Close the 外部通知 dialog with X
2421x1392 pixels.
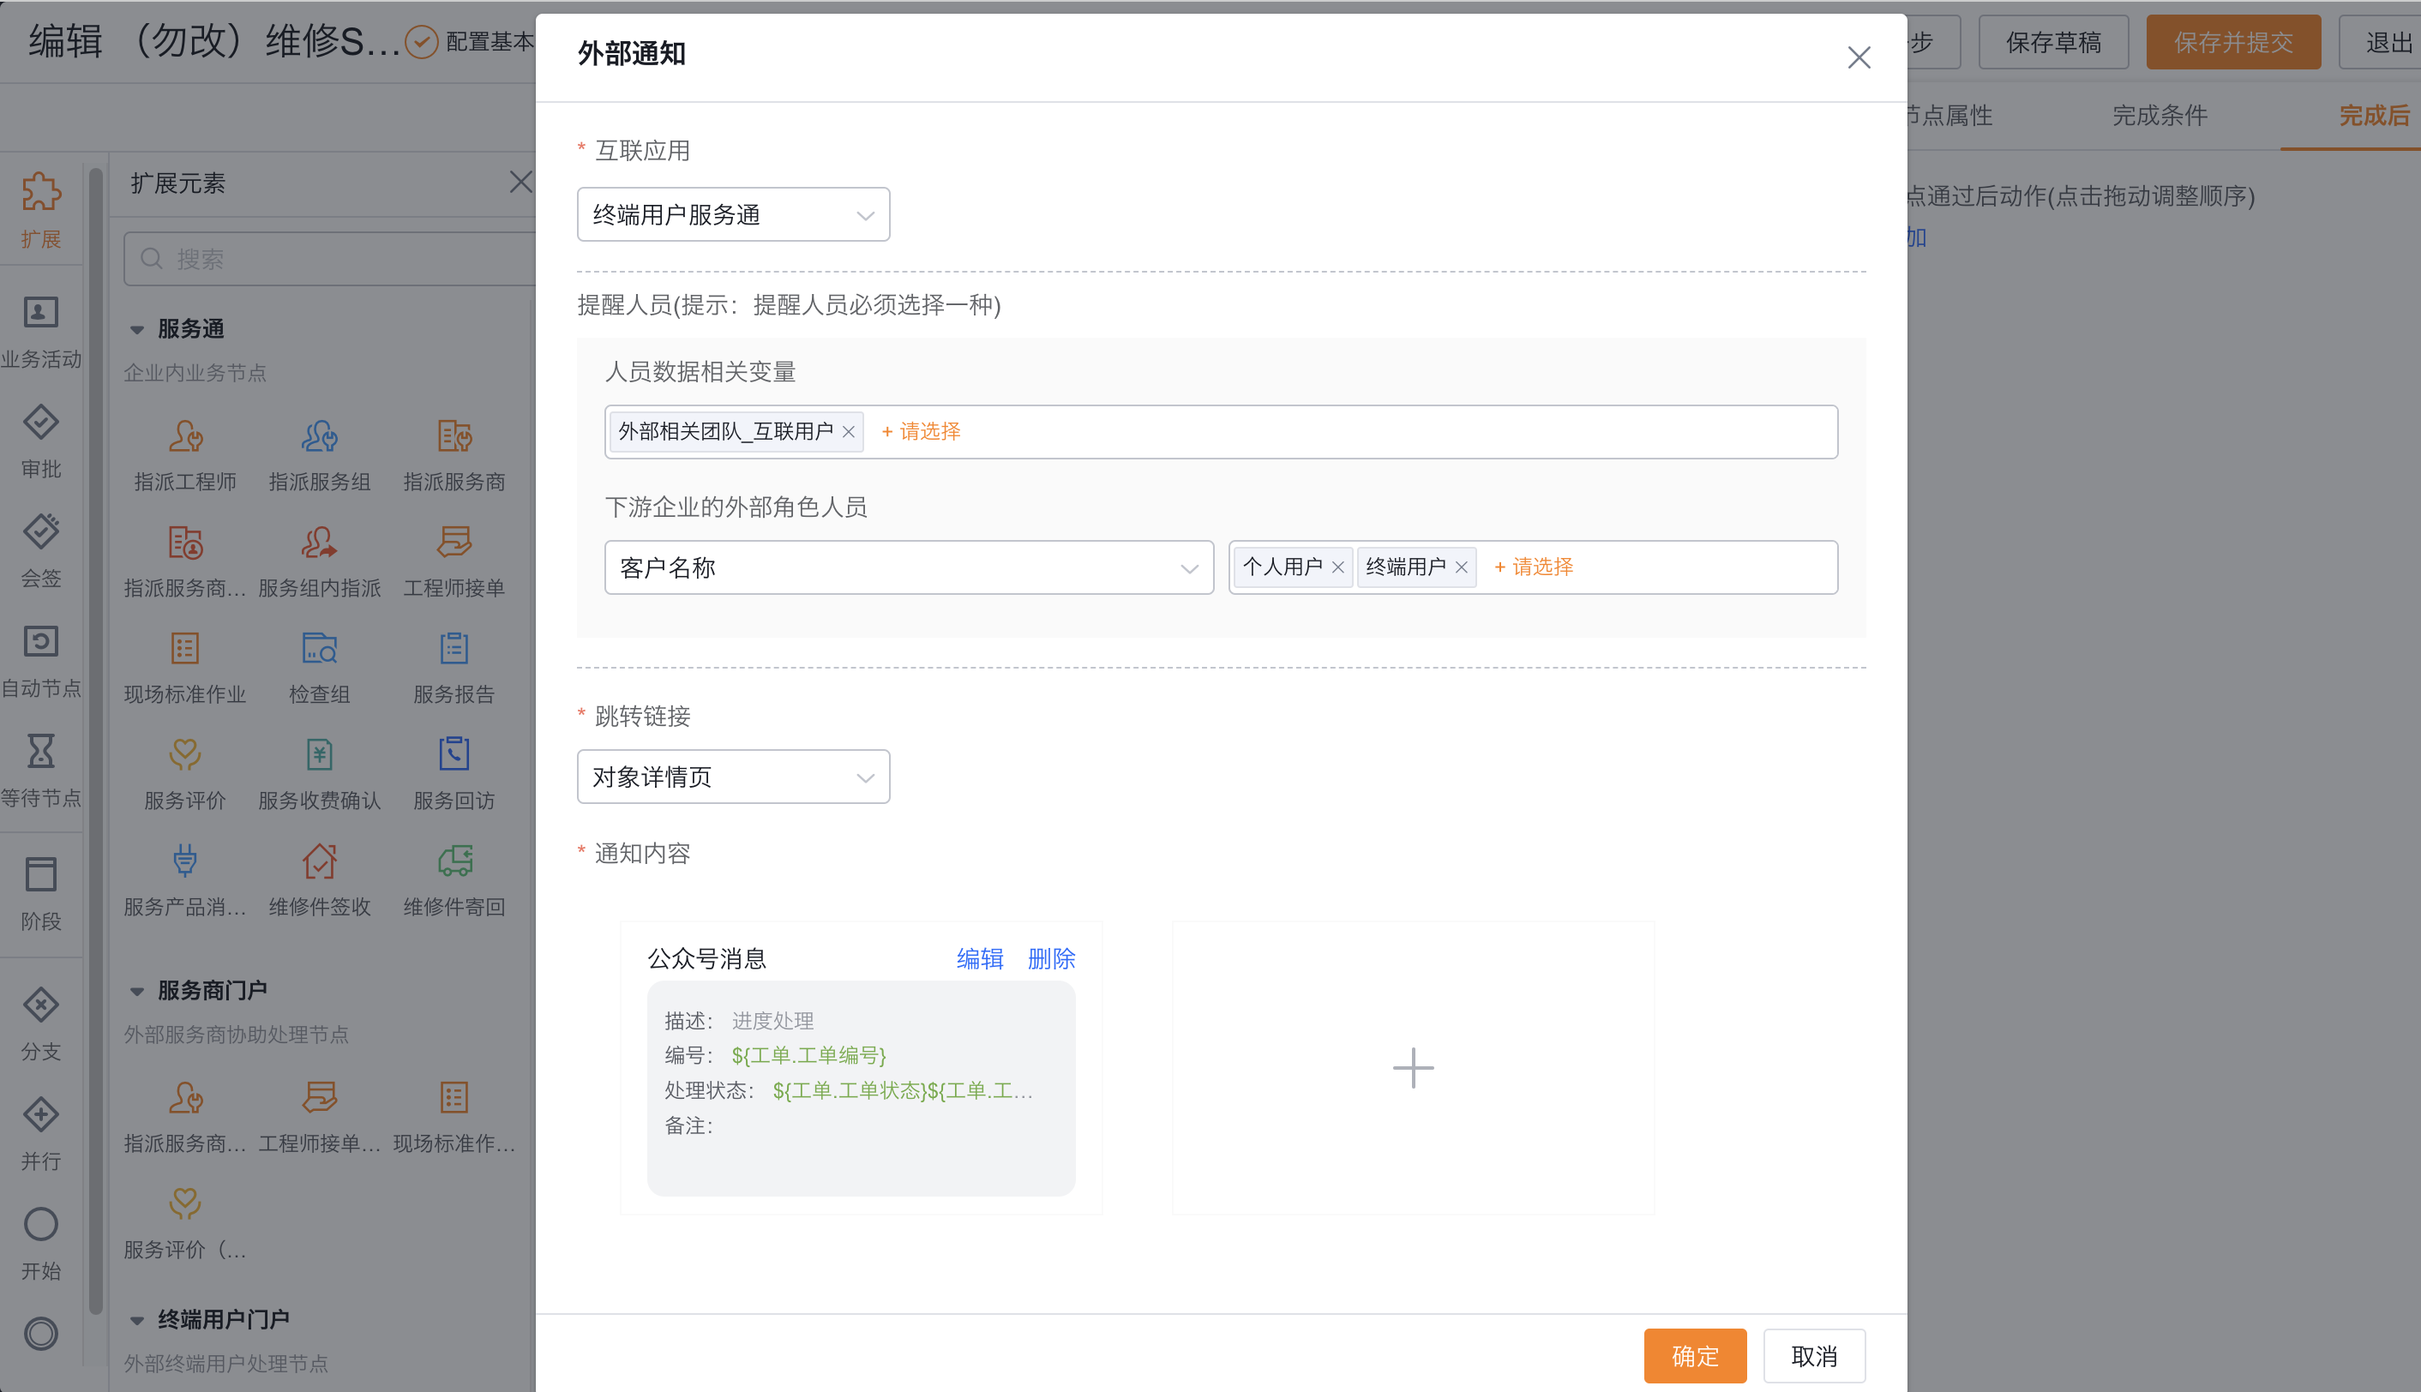click(x=1859, y=57)
